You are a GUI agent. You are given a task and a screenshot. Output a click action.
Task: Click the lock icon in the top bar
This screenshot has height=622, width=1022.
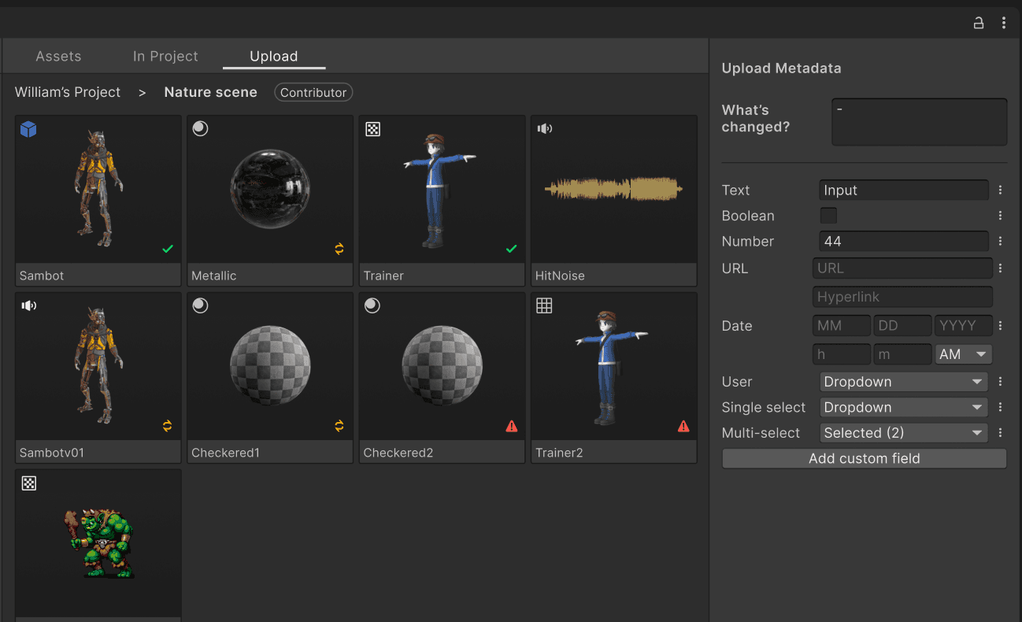(979, 23)
